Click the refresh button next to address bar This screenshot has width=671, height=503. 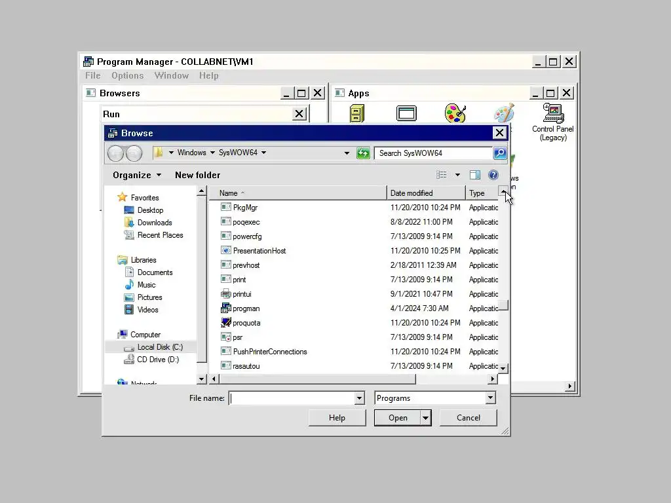tap(363, 153)
